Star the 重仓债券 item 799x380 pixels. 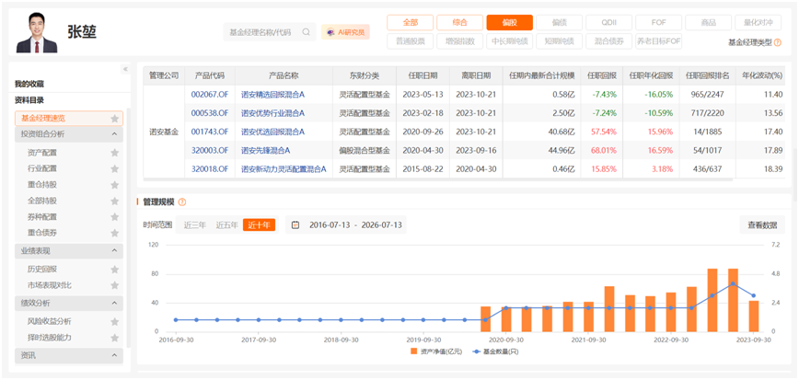click(115, 233)
